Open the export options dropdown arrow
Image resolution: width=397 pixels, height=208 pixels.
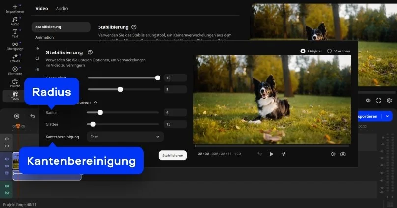(x=388, y=116)
